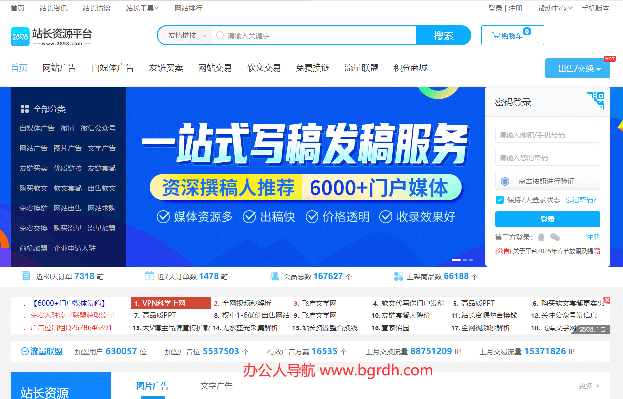Toggle the 保持7天登录状态 checkbox

point(499,199)
